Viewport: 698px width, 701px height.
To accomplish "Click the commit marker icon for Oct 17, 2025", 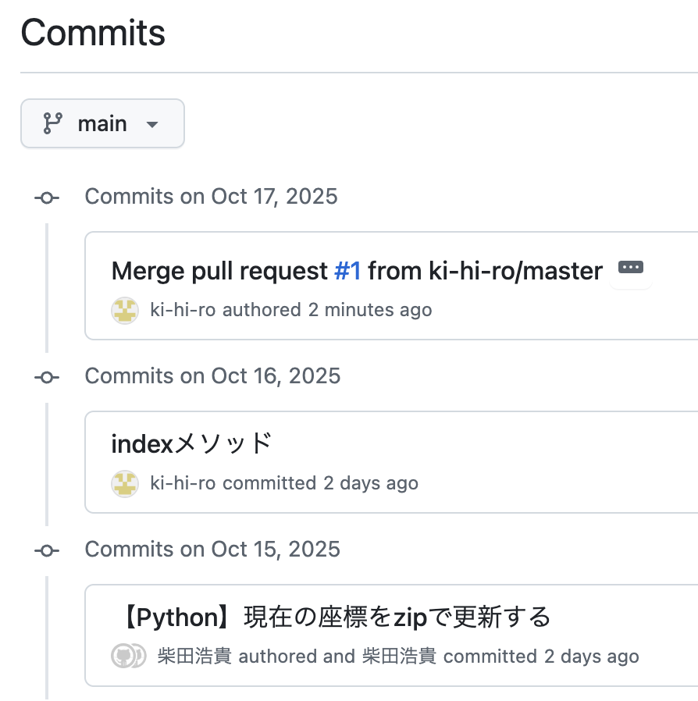I will coord(46,197).
